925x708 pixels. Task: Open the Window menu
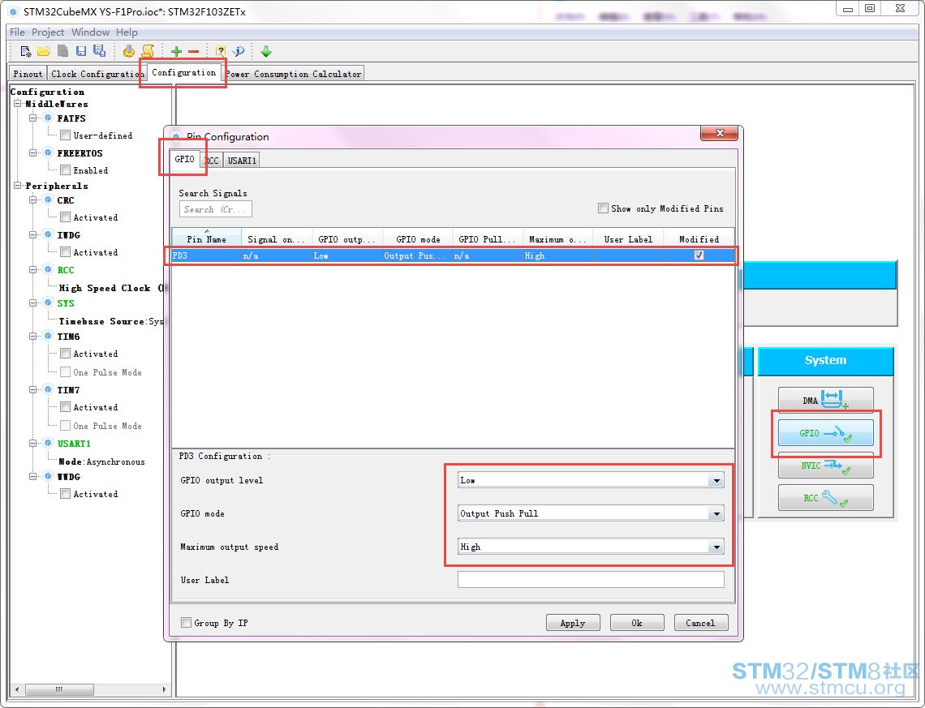click(x=90, y=32)
